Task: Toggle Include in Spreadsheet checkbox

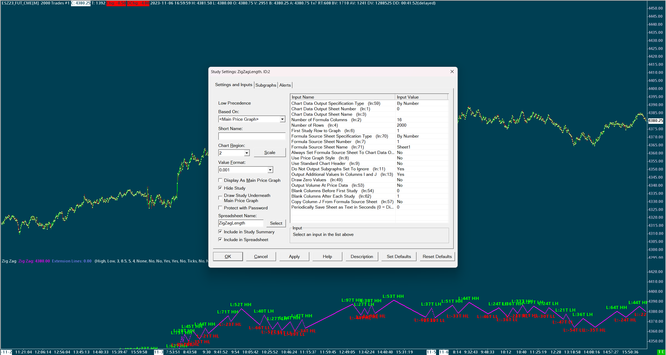Action: click(220, 240)
